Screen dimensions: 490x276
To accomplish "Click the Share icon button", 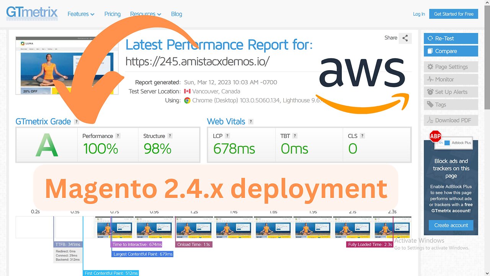I will [x=405, y=38].
